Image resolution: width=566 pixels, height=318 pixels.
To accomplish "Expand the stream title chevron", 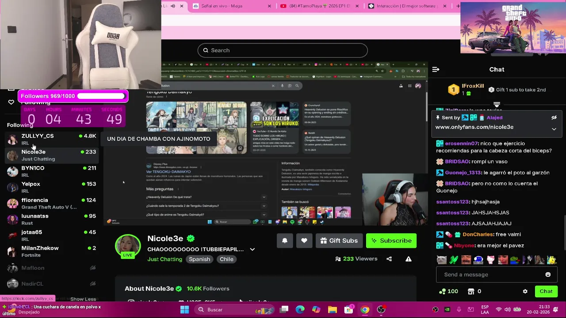I will tap(252, 249).
